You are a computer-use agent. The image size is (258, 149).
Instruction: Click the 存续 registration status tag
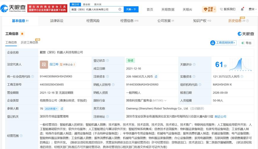coord(130,61)
